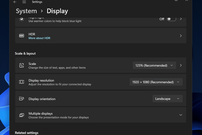The width and height of the screenshot is (202, 135).
Task: Open the Landscape orientation dropdown
Action: pos(167,99)
